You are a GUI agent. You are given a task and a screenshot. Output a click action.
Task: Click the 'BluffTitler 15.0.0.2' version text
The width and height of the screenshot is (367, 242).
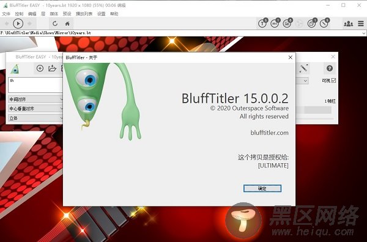(235, 98)
